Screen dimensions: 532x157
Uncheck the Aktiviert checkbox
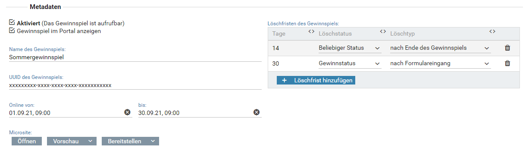pyautogui.click(x=12, y=22)
